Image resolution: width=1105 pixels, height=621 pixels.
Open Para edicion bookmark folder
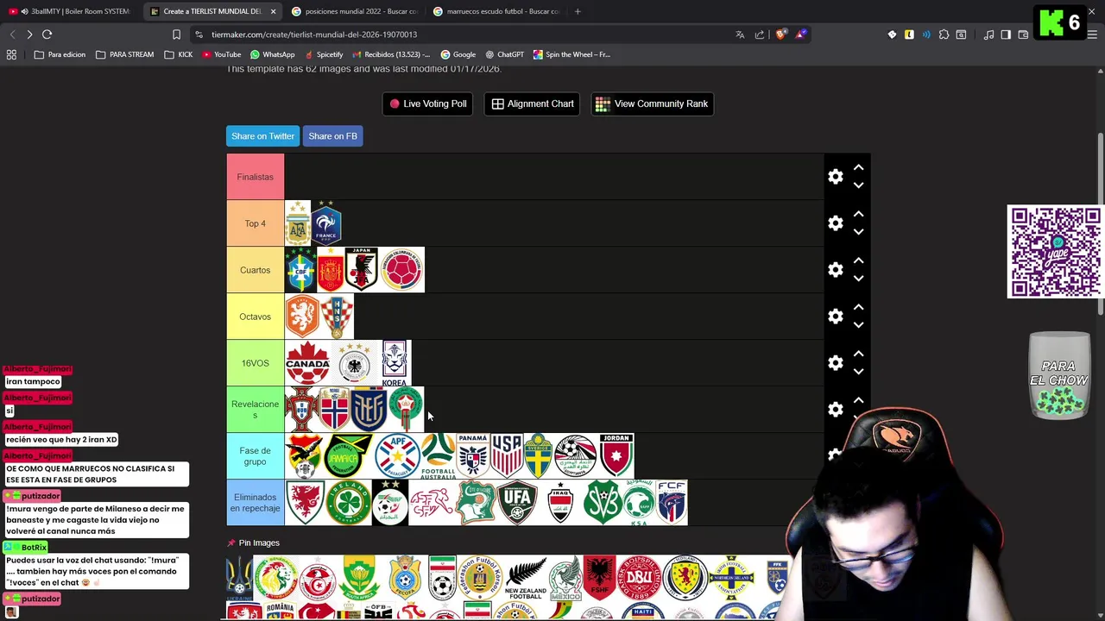(x=60, y=54)
